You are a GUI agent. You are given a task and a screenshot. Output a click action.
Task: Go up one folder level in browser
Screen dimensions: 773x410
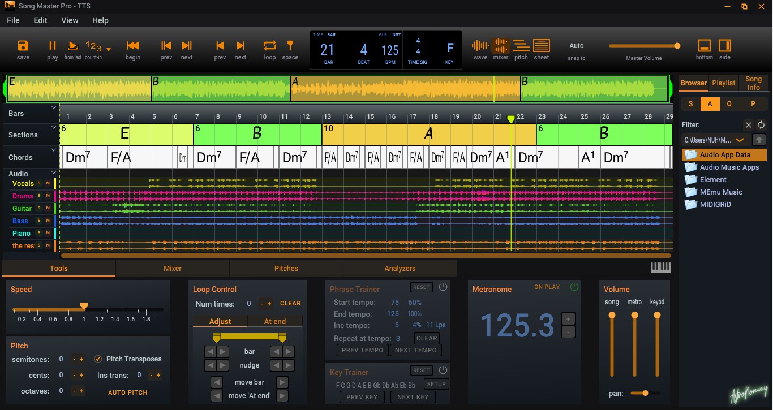pos(759,140)
